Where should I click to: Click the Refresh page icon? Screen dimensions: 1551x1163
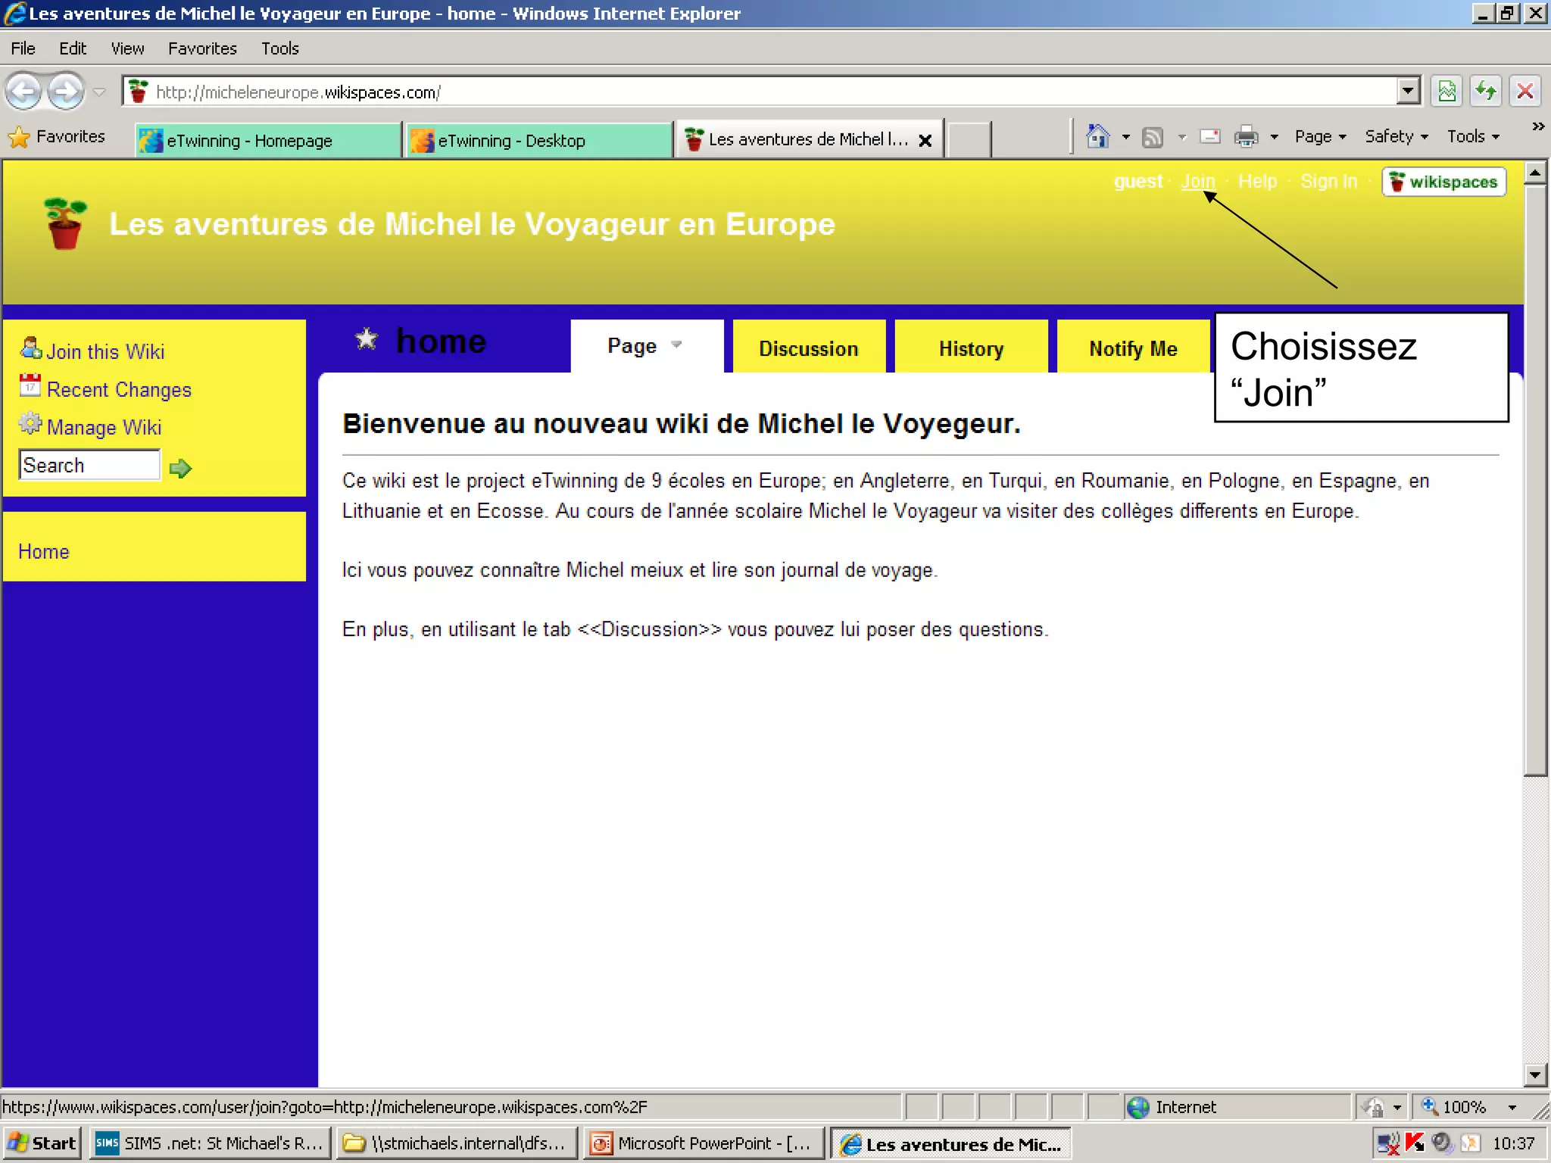point(1486,92)
